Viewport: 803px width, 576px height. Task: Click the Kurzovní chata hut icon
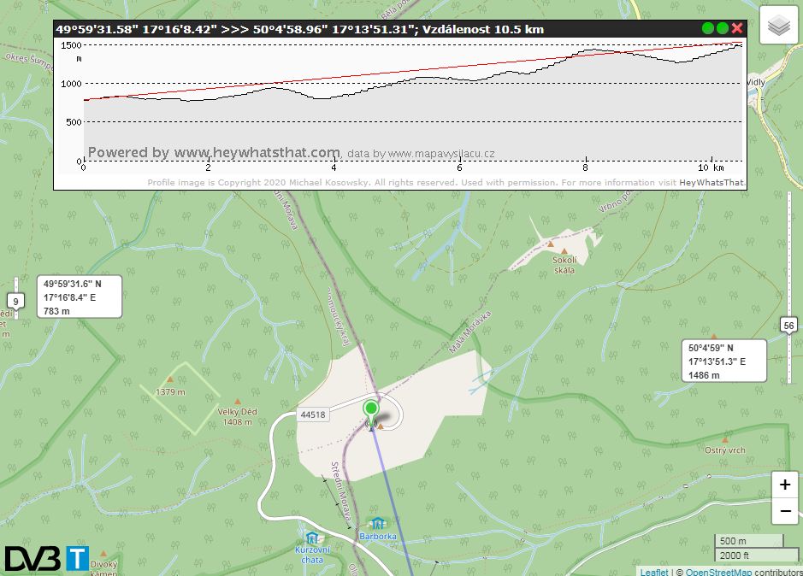(314, 538)
